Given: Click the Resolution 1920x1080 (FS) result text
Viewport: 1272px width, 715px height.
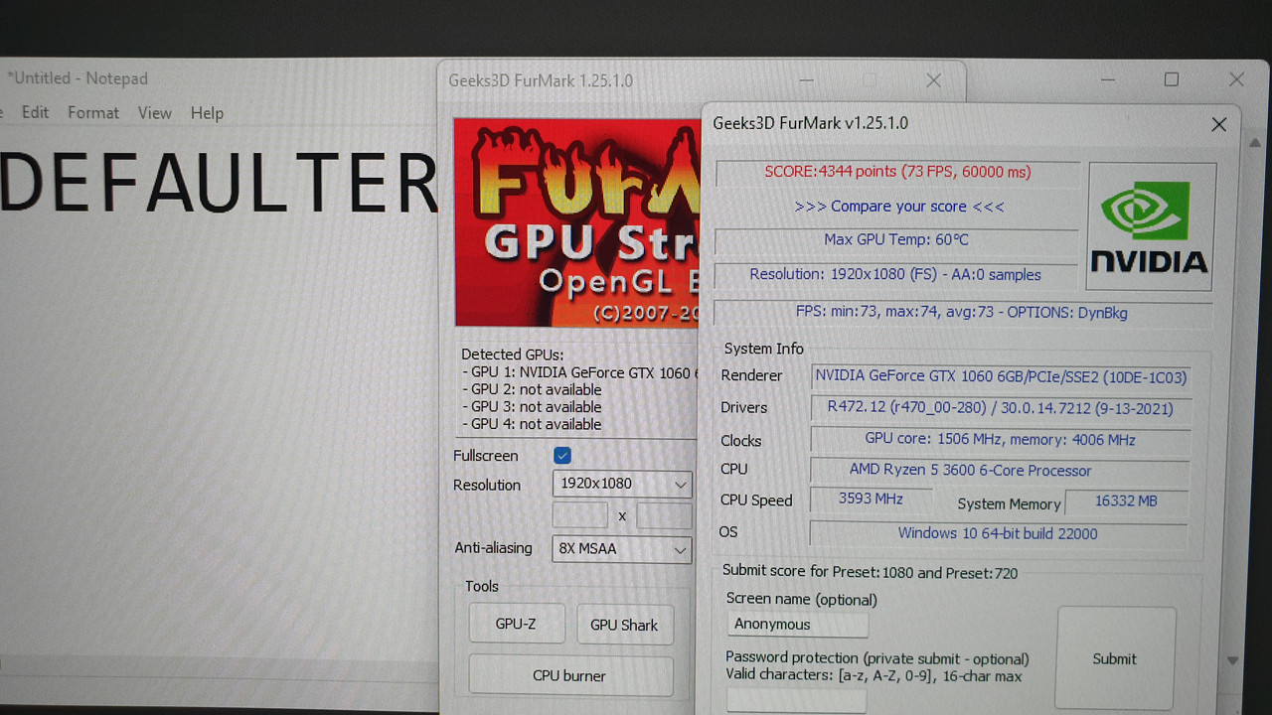Looking at the screenshot, I should tap(895, 274).
